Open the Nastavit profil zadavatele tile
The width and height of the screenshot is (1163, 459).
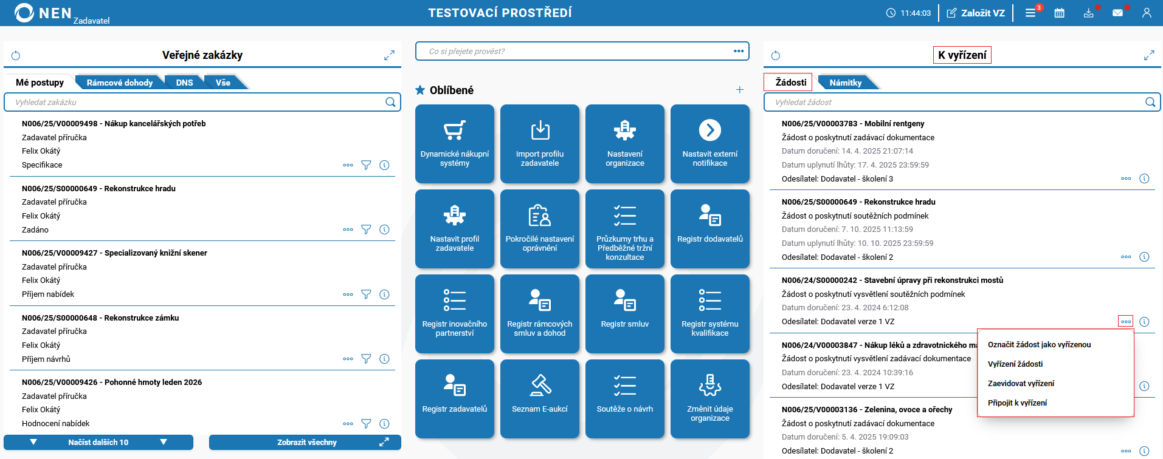(455, 229)
